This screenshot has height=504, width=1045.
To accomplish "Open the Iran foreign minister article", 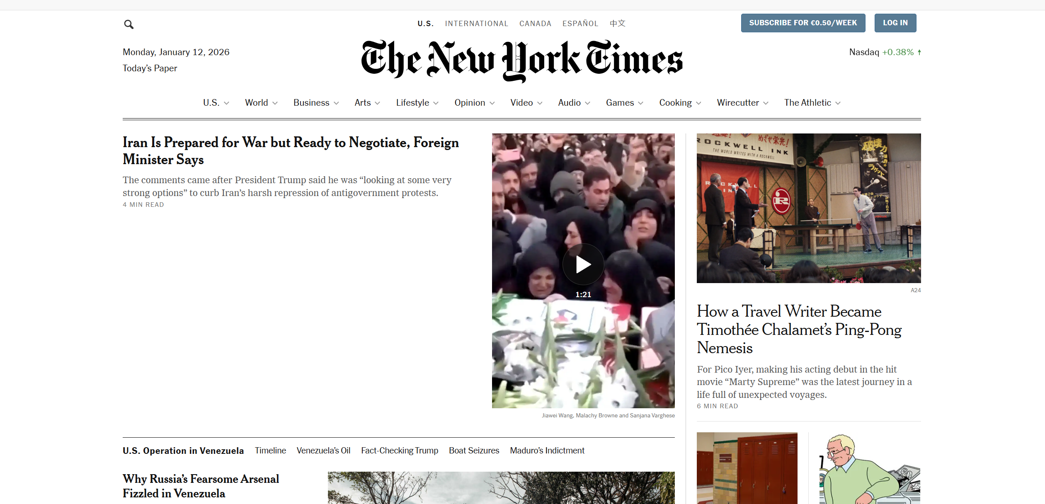I will (x=291, y=150).
